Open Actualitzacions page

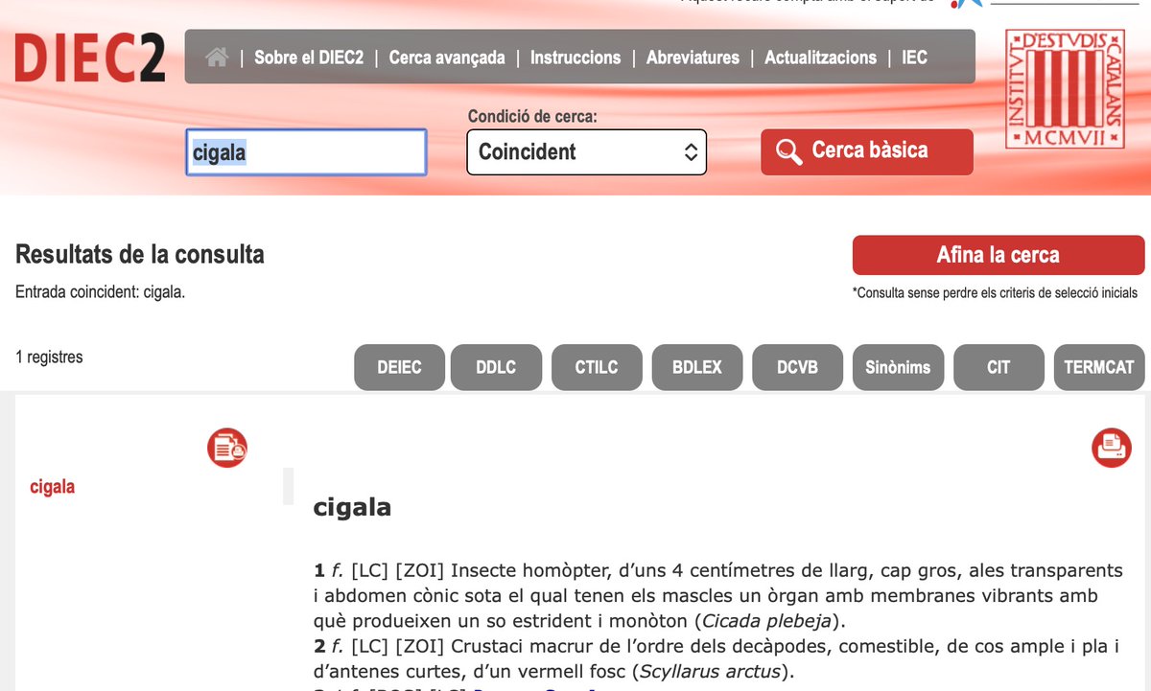coord(820,58)
